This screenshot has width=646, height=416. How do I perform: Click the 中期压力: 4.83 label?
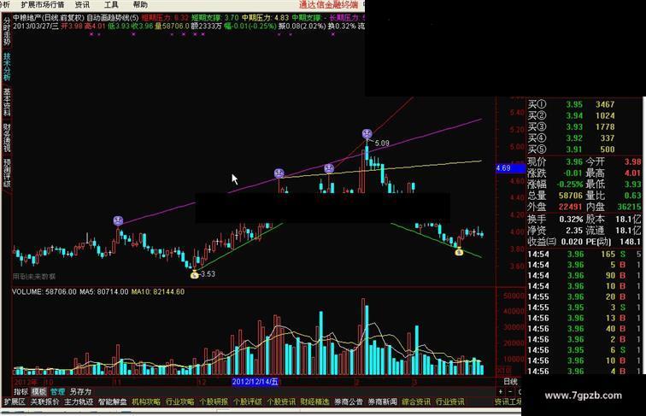(265, 18)
